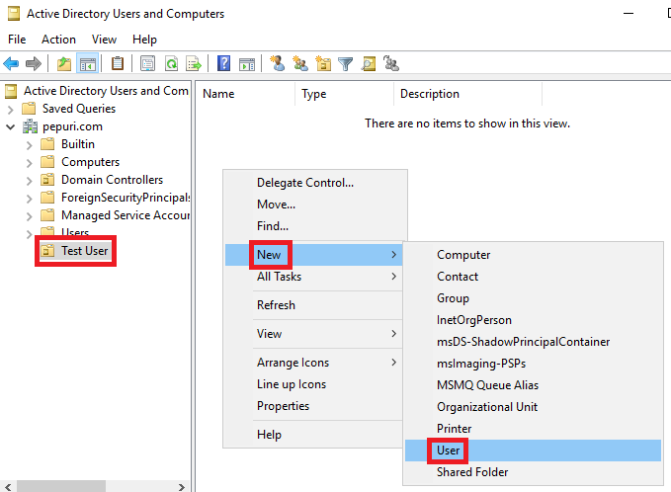The height and width of the screenshot is (492, 671).
Task: Click the funnel Filter options icon
Action: coord(345,64)
